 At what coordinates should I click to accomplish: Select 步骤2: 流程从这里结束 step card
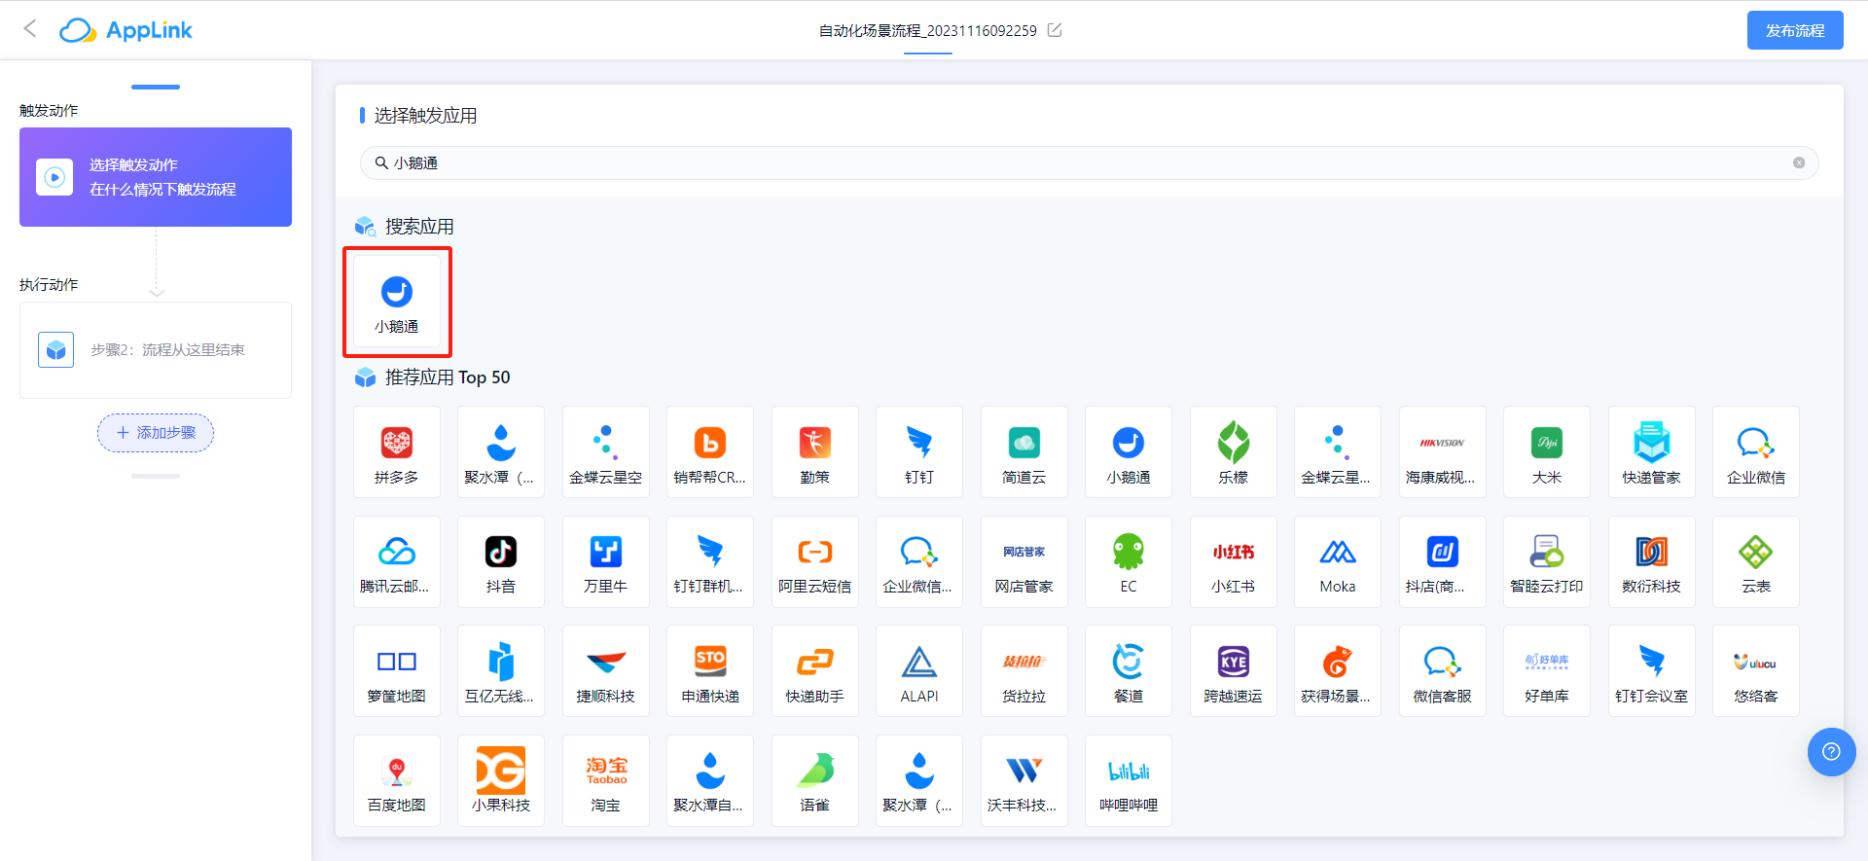[x=156, y=350]
